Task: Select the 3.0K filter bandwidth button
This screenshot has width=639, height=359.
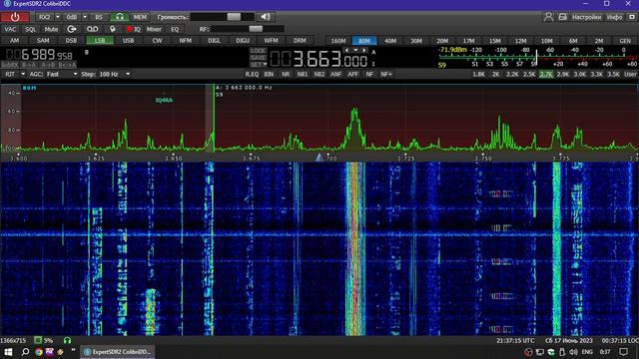Action: (x=579, y=74)
